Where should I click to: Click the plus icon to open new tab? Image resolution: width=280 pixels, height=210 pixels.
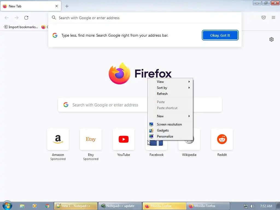click(67, 6)
